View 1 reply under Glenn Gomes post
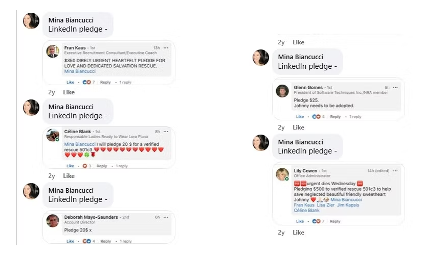 pos(354,117)
